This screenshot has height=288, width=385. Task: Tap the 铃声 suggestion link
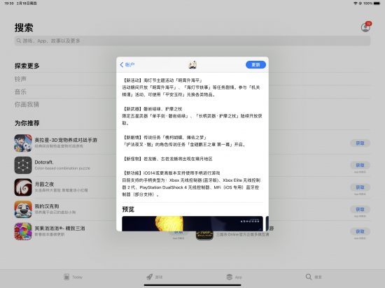point(20,79)
